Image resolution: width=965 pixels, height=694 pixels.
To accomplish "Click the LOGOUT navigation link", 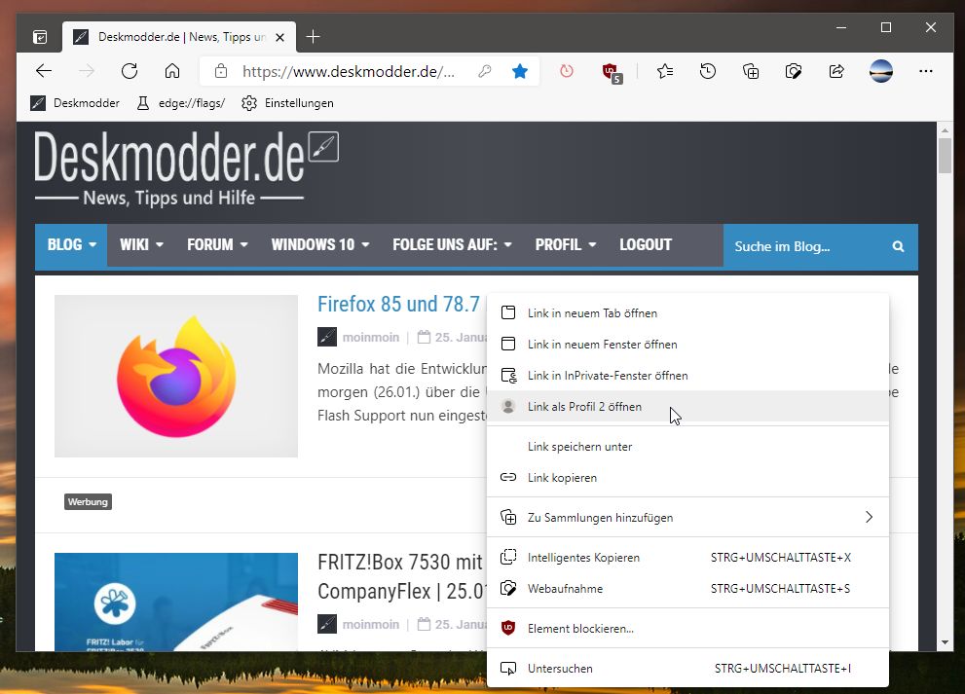I will click(x=646, y=245).
